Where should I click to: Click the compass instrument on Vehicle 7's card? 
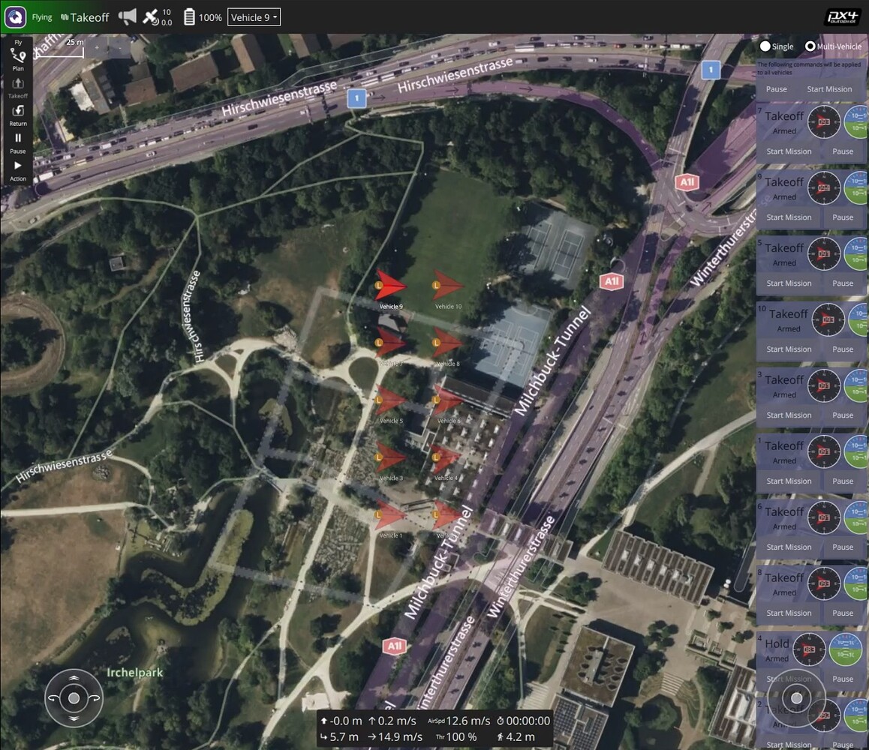[x=825, y=121]
